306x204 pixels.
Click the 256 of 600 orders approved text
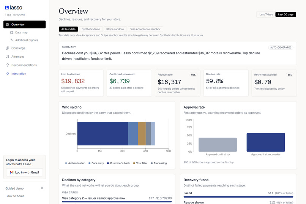coord(209,162)
